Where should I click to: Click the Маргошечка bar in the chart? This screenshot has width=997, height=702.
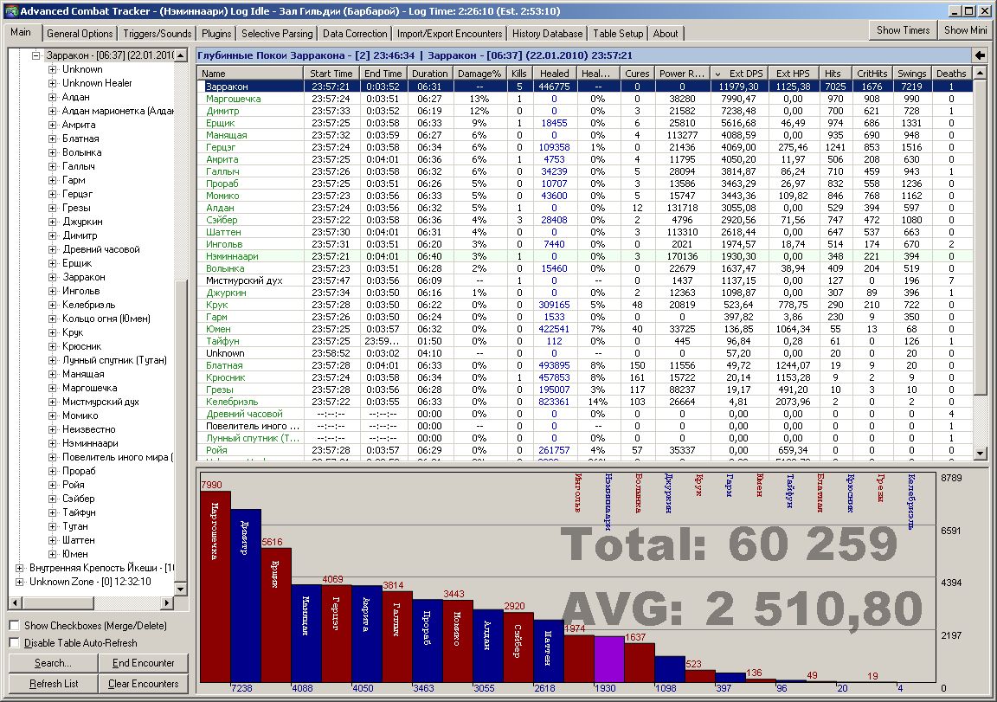215,587
